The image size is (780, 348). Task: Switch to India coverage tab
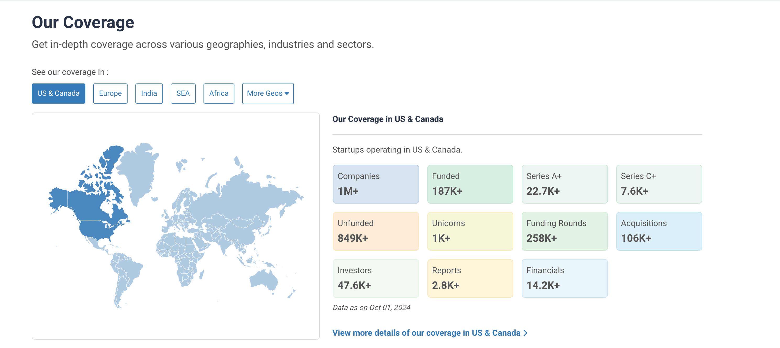click(x=149, y=93)
